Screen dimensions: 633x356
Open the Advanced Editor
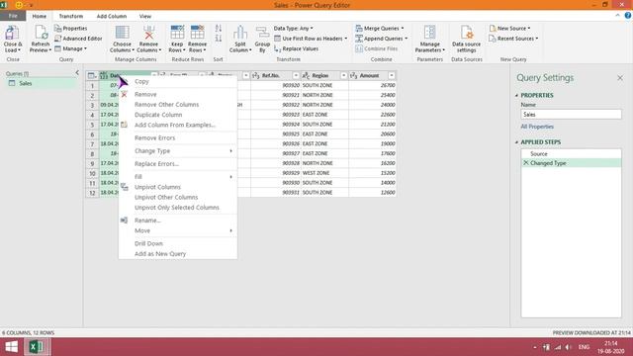[x=78, y=39]
